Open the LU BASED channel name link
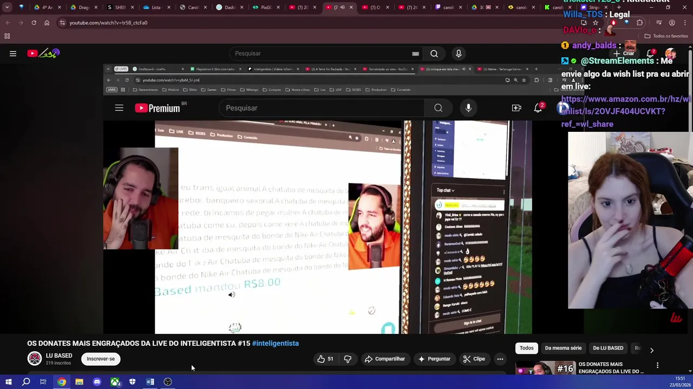 click(x=59, y=356)
